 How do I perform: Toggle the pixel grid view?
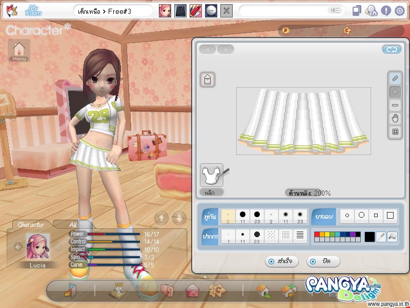[395, 132]
